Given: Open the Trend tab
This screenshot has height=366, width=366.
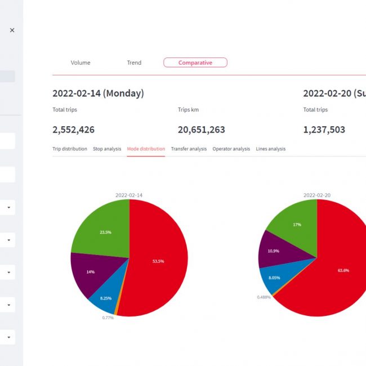Looking at the screenshot, I should coord(134,63).
